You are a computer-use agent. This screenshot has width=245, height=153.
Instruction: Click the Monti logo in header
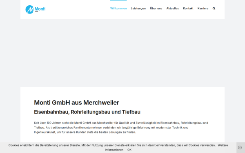[36, 9]
